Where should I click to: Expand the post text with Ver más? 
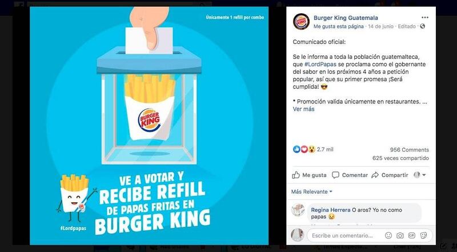[303, 109]
